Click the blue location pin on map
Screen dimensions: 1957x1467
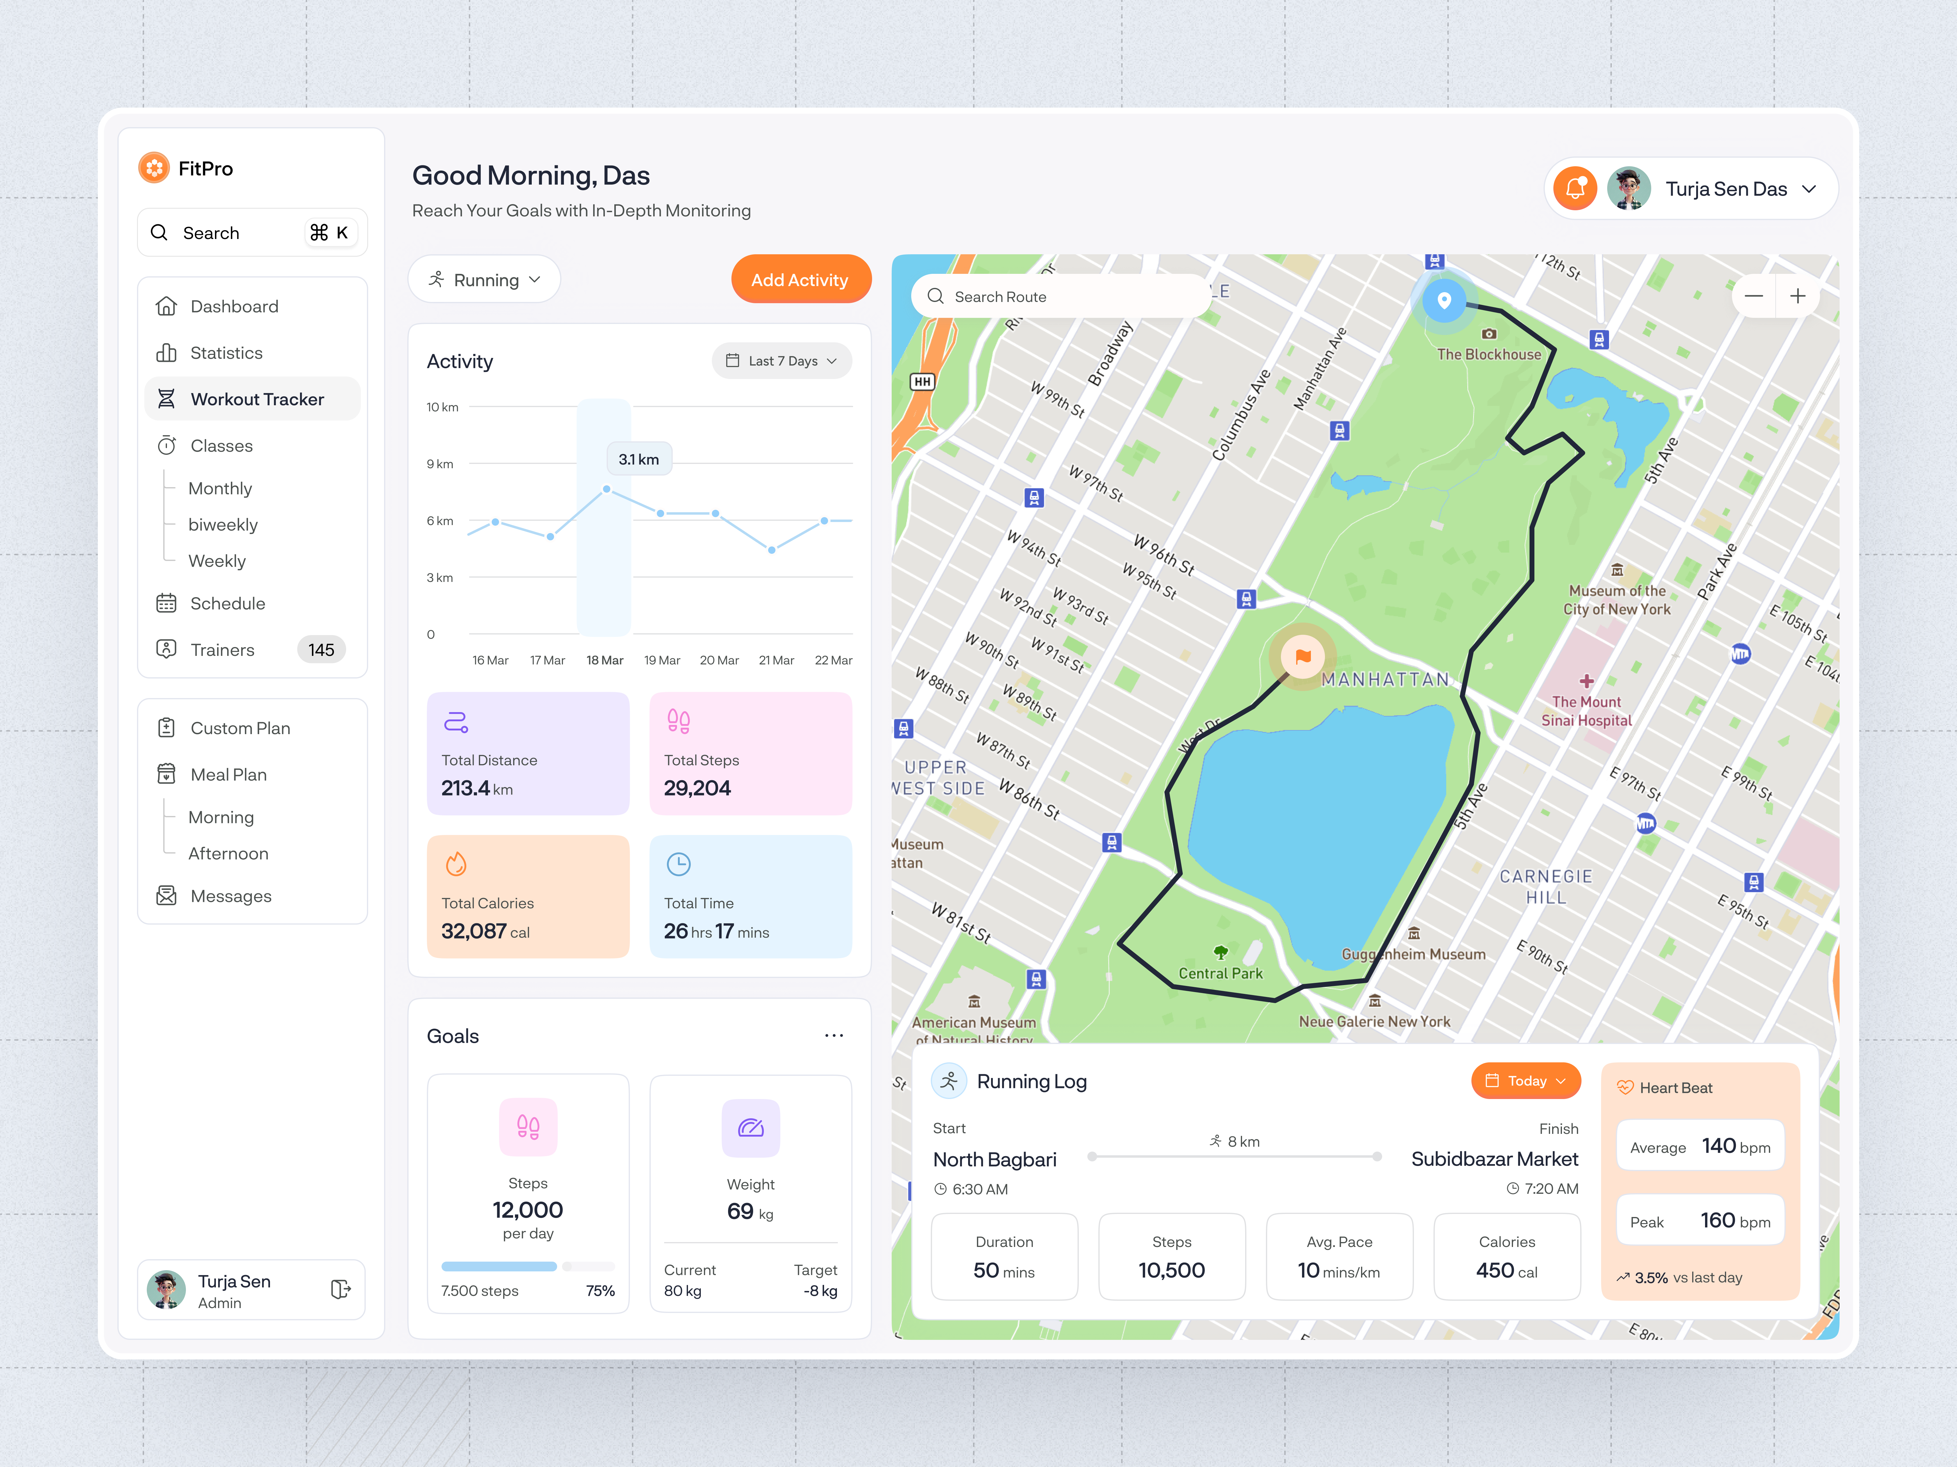pos(1444,301)
